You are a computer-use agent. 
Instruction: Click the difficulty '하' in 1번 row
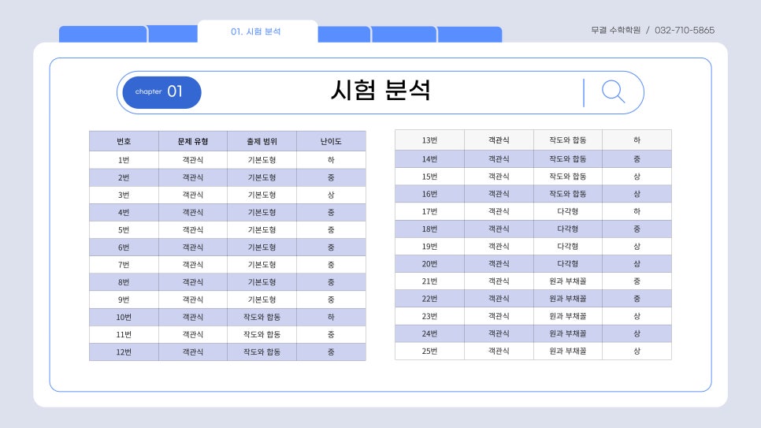click(x=331, y=160)
